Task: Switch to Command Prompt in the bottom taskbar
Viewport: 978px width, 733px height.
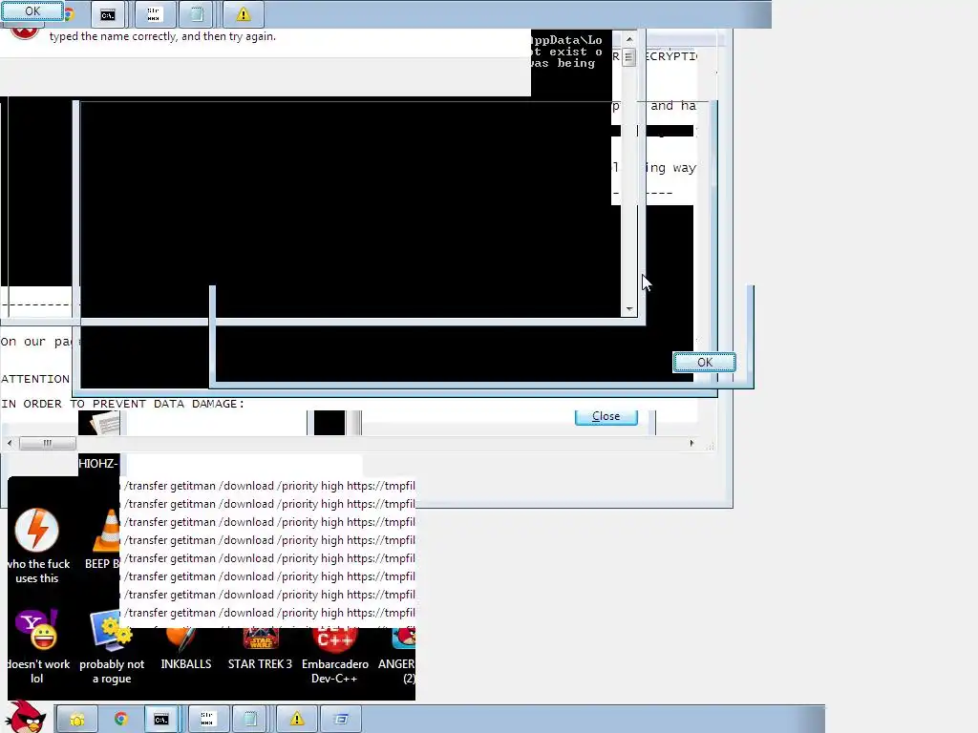Action: 161,720
